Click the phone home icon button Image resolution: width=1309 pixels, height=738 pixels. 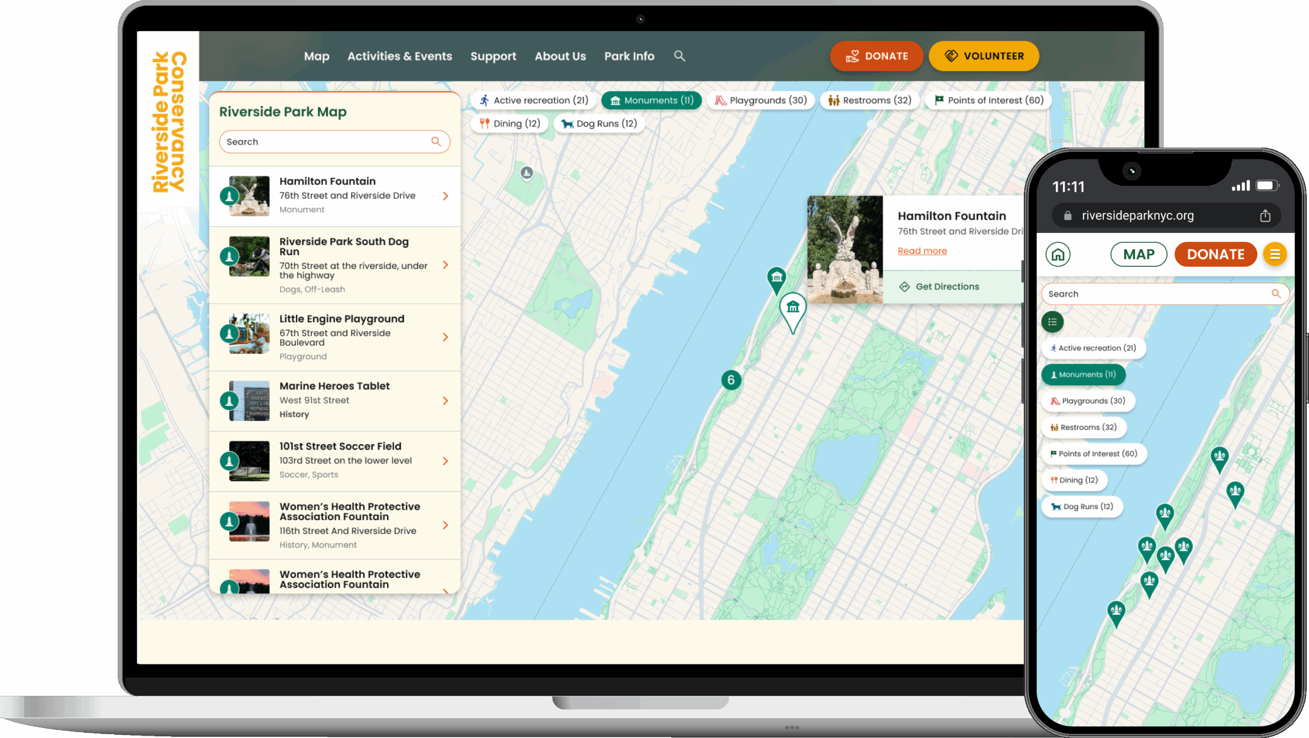pos(1057,254)
